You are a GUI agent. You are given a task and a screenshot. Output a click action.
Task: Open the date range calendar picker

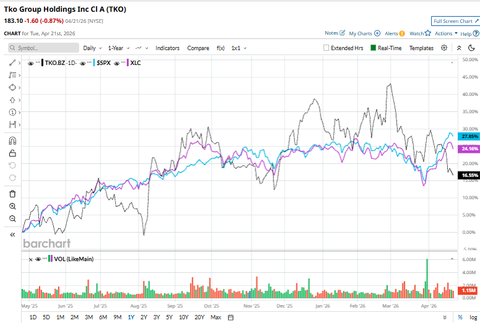pos(231,317)
